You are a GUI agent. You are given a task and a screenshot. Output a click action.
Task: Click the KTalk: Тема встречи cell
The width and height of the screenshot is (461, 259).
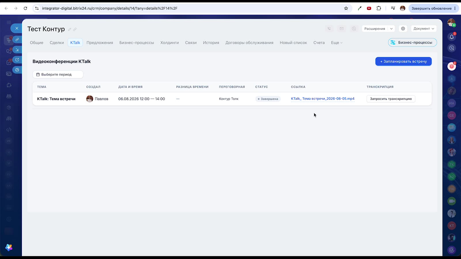[56, 99]
